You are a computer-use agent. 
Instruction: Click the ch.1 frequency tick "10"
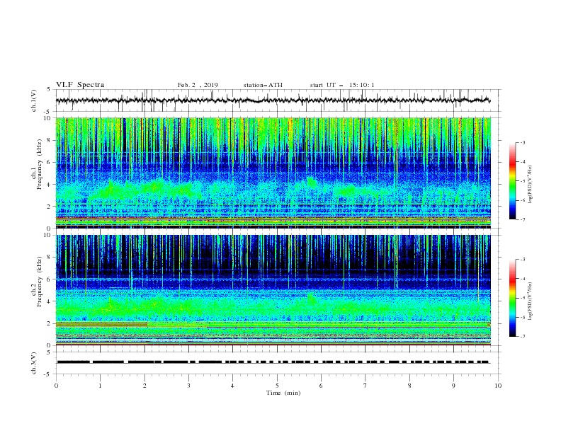[47, 118]
